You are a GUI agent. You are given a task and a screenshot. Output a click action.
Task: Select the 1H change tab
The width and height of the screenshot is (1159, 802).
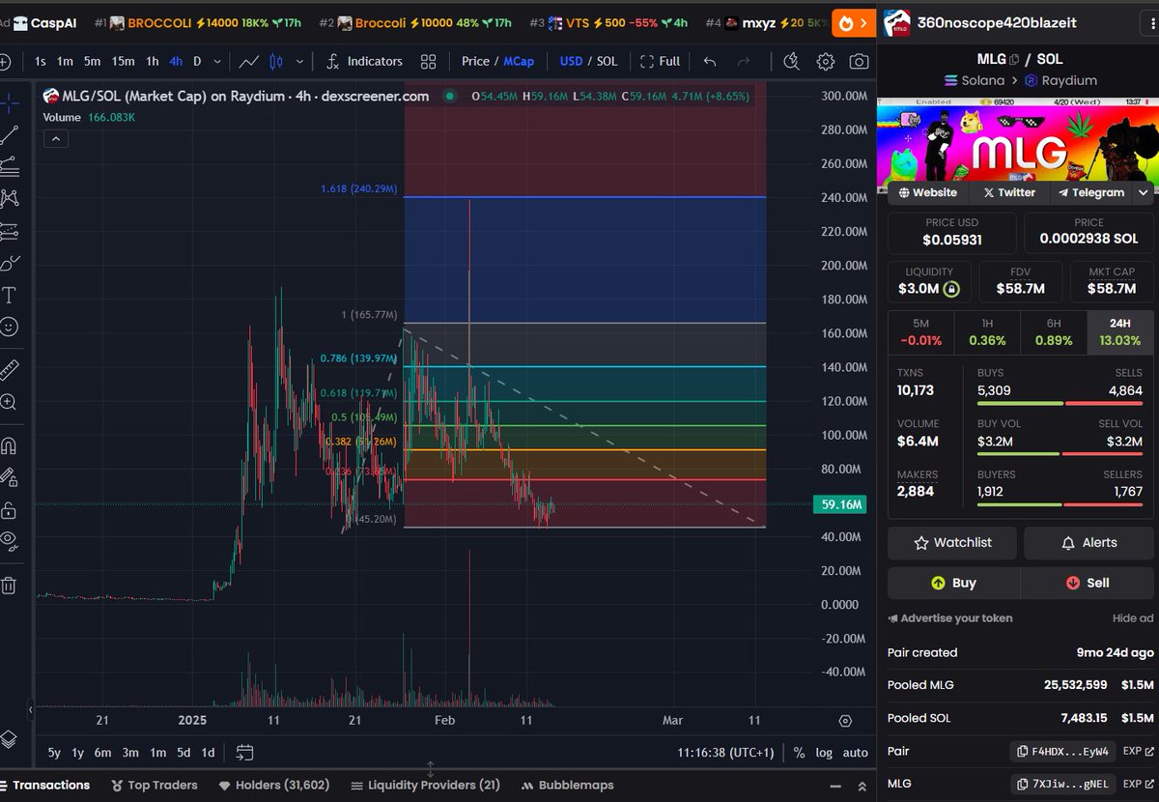pos(987,332)
